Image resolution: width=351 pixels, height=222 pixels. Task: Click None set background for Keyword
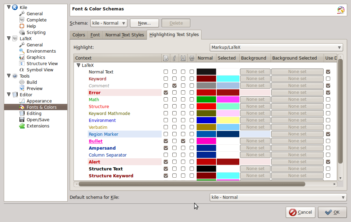tap(255, 79)
